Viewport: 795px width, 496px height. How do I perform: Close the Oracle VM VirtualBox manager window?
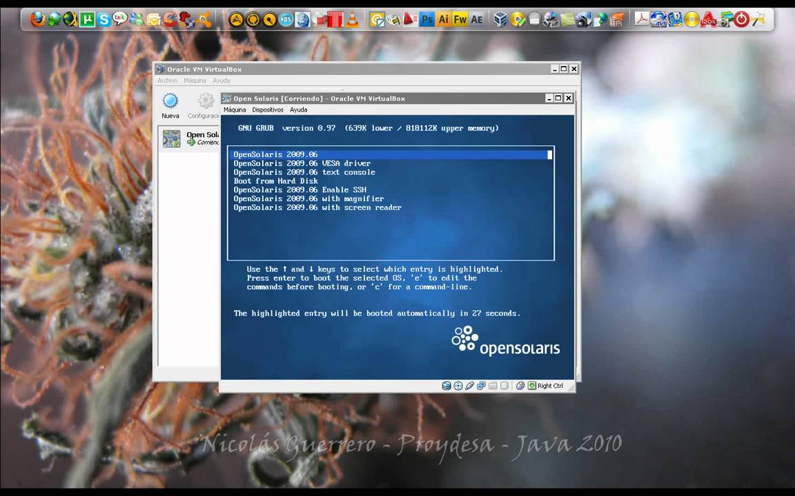point(574,69)
